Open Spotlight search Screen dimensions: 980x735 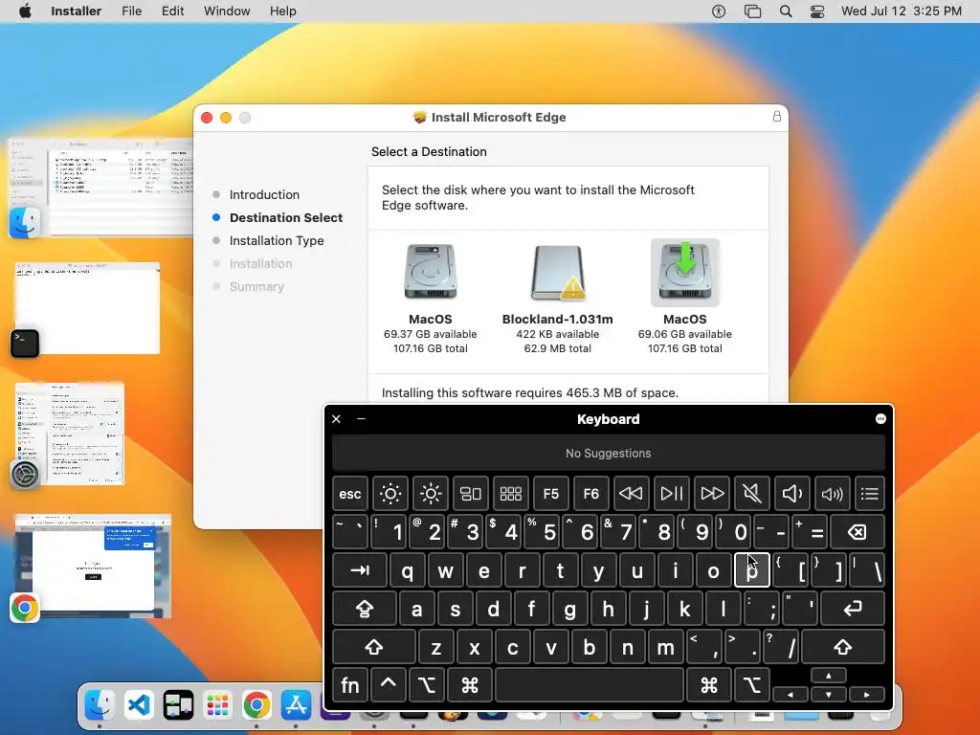point(786,11)
